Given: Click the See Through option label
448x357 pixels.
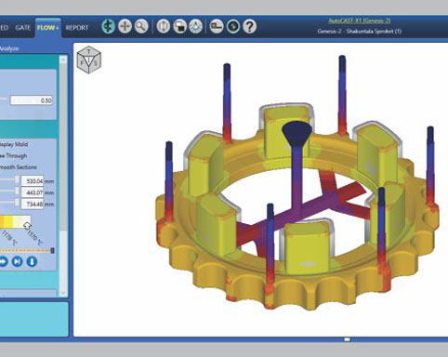Looking at the screenshot, I should point(13,156).
